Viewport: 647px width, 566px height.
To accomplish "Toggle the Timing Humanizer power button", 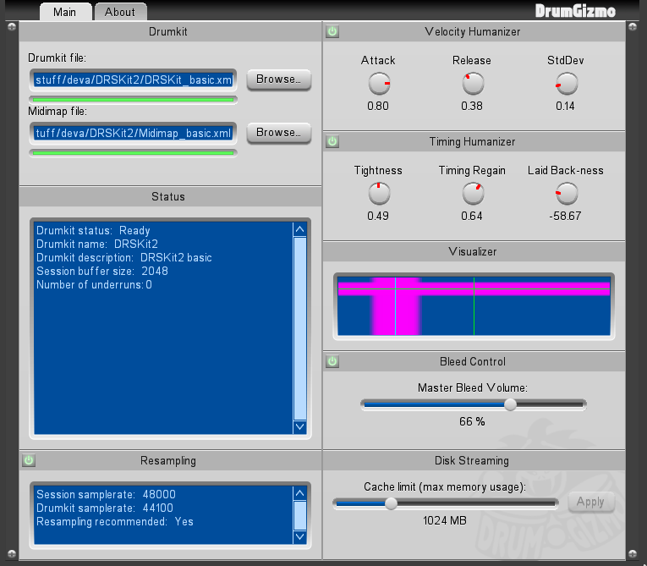I will point(332,141).
